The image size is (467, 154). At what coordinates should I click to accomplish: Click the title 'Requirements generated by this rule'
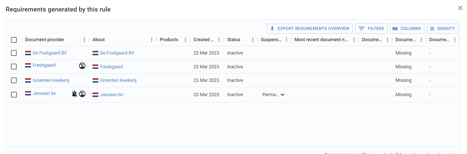[x=58, y=9]
